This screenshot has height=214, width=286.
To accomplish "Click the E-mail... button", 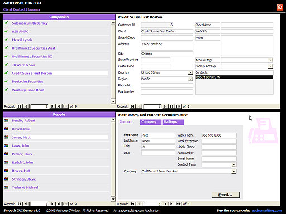I will (225, 194).
